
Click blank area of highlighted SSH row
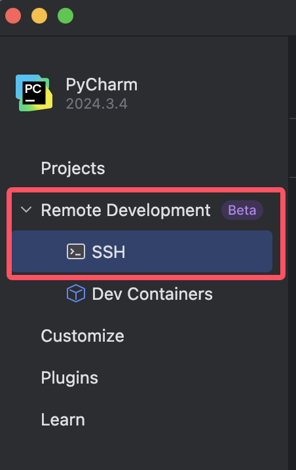198,251
